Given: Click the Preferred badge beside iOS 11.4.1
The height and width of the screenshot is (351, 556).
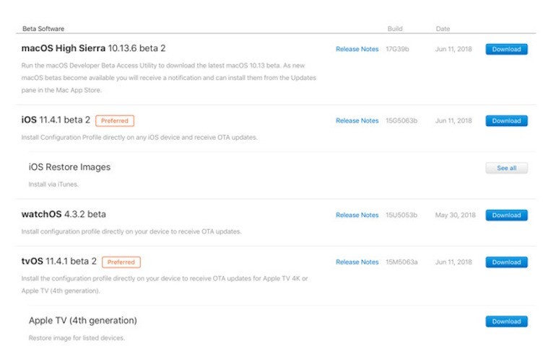Looking at the screenshot, I should coord(115,121).
